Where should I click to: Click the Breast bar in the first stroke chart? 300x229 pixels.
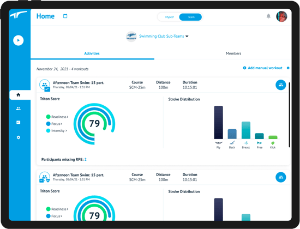(246, 130)
